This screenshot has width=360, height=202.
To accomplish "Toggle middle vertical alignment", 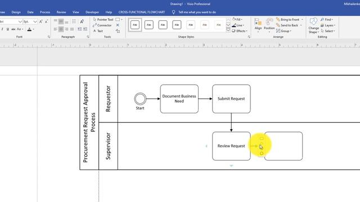I will (x=61, y=21).
